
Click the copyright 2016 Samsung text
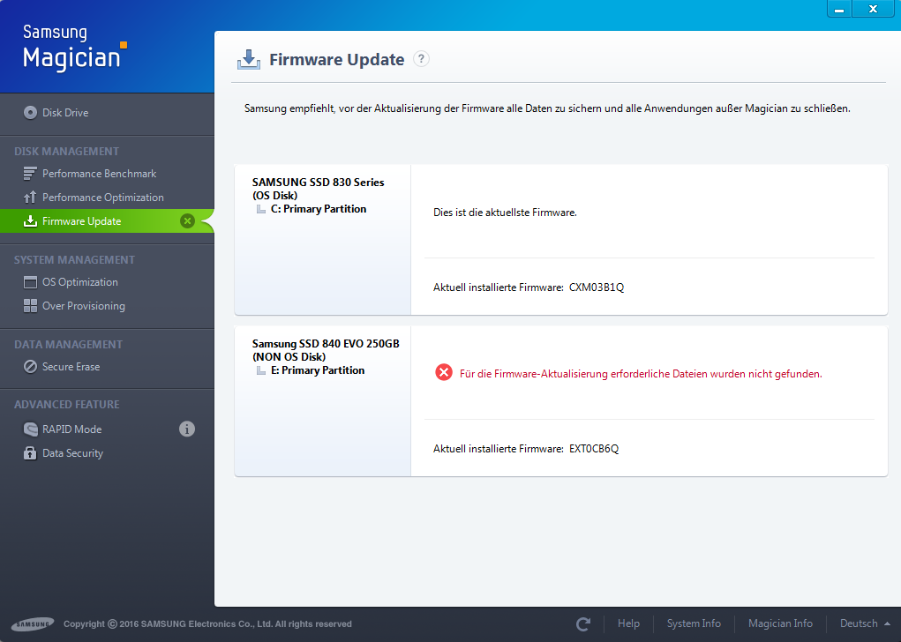pyautogui.click(x=207, y=623)
